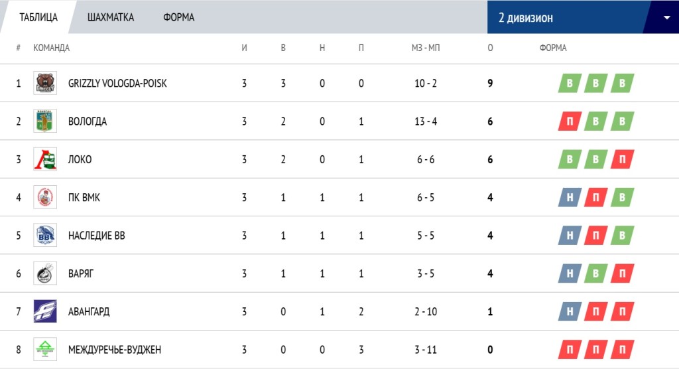The width and height of the screenshot is (679, 369).
Task: Click the ПК ВМК team logo
Action: 45,197
